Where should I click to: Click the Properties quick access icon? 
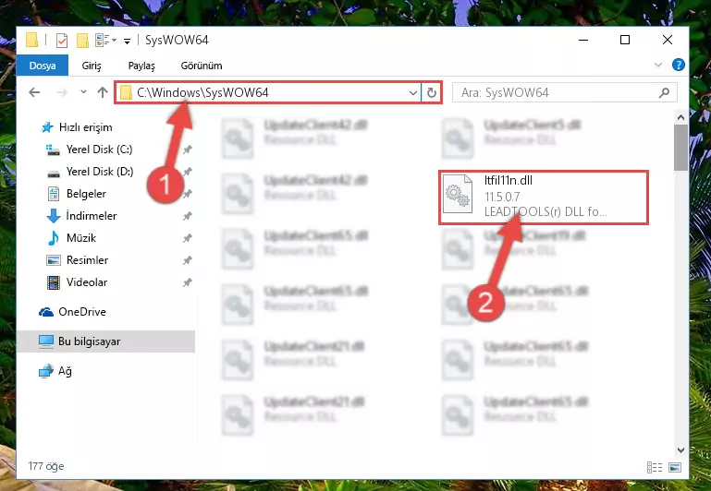pos(62,41)
